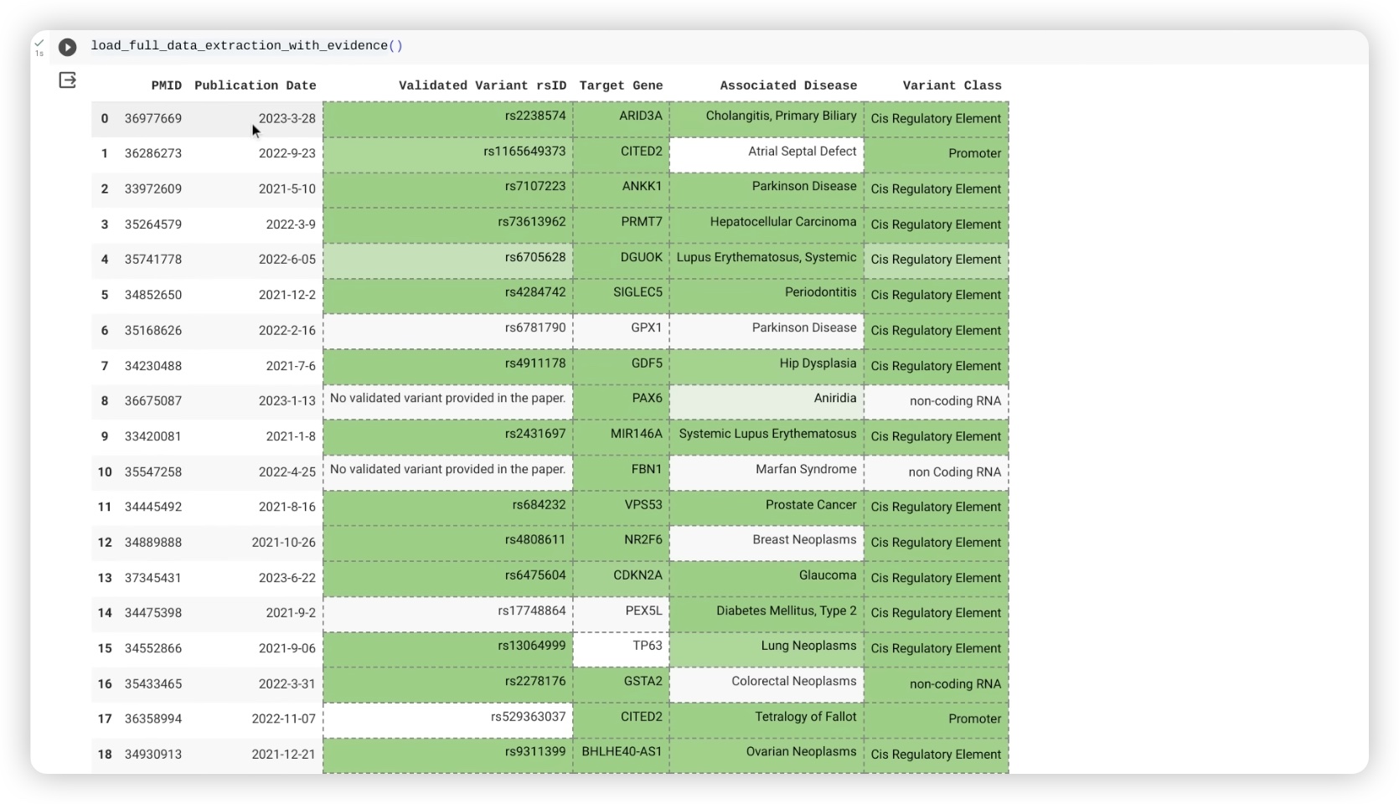
Task: Click the ARID3A gene cell
Action: pyautogui.click(x=622, y=119)
